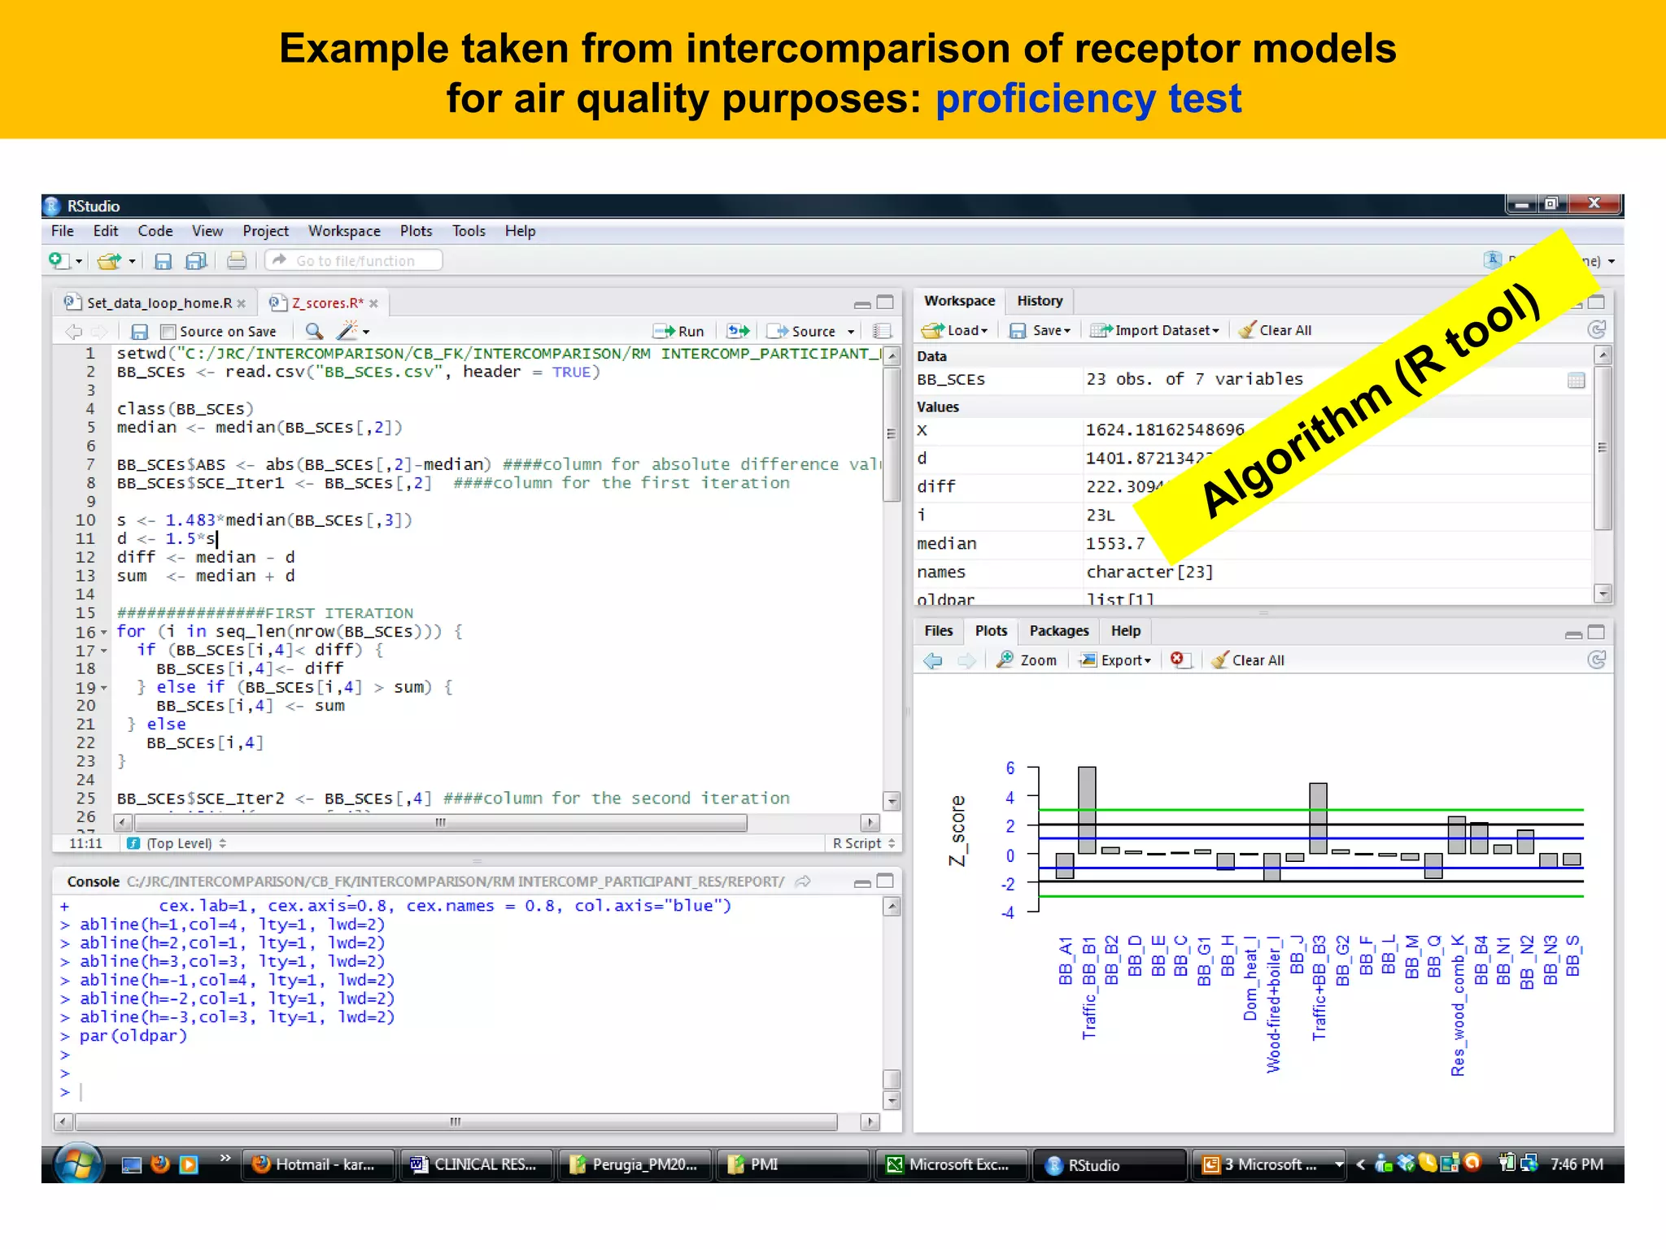This screenshot has height=1249, width=1666.
Task: Click the print file icon
Action: 237,261
